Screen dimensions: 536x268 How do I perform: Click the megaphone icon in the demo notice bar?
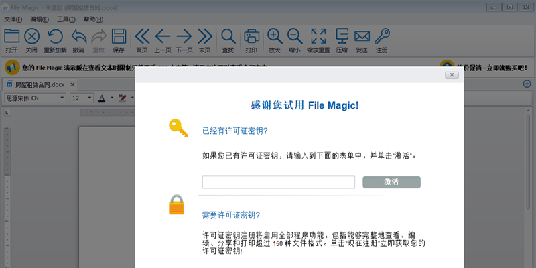[x=12, y=68]
